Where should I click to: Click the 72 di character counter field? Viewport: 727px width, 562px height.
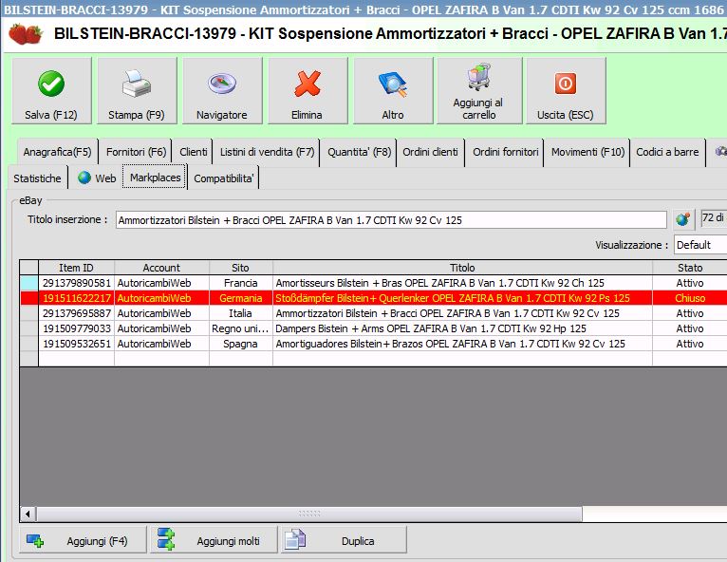click(713, 217)
